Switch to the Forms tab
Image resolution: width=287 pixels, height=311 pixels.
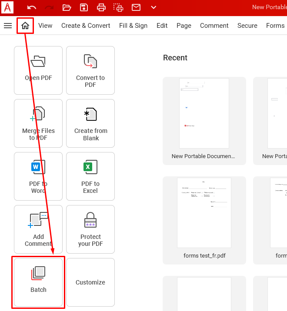pyautogui.click(x=275, y=26)
